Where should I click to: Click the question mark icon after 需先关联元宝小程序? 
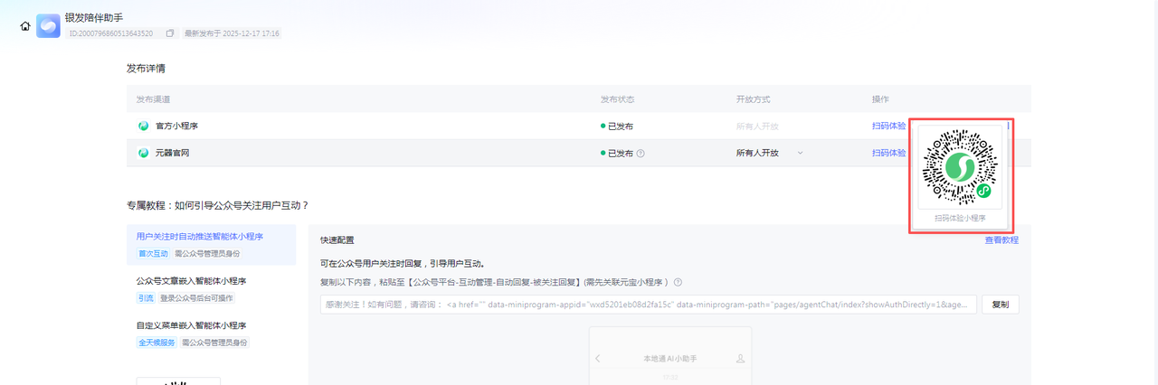click(x=678, y=282)
